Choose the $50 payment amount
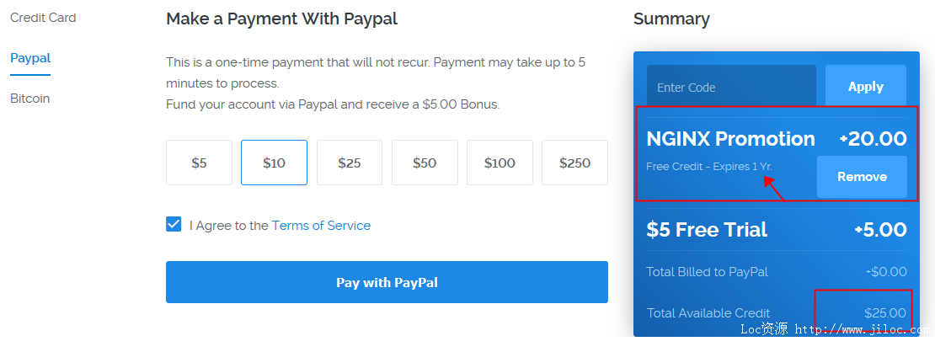This screenshot has width=935, height=352. point(425,163)
